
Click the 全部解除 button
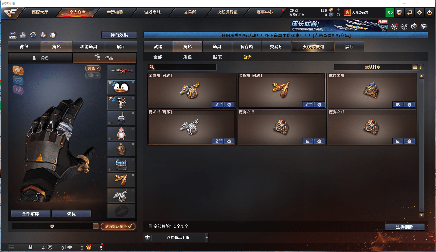point(31,214)
